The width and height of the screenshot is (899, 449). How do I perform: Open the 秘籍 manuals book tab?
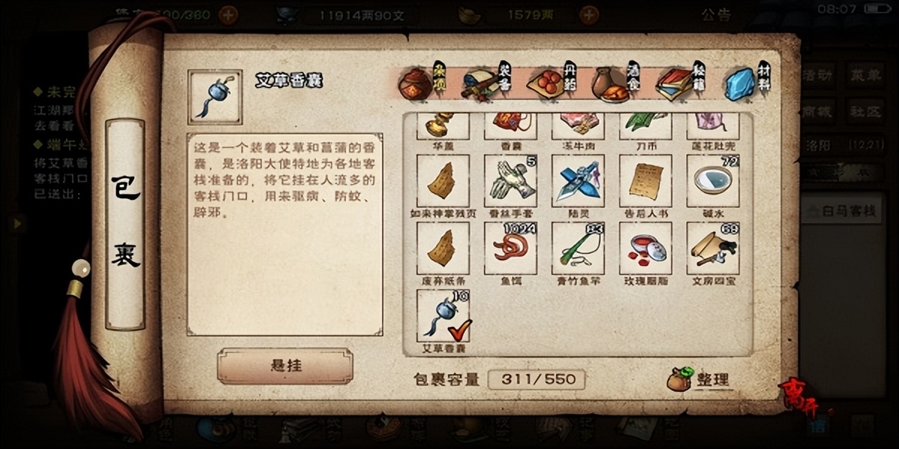pyautogui.click(x=681, y=84)
